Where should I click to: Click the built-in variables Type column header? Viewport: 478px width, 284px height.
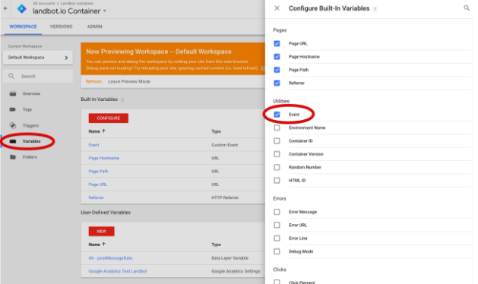coord(216,131)
